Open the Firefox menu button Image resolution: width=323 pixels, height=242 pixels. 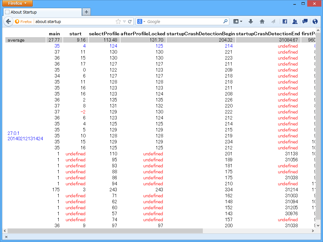[17, 3]
